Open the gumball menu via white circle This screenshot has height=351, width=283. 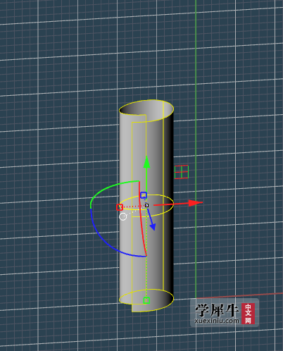point(123,216)
